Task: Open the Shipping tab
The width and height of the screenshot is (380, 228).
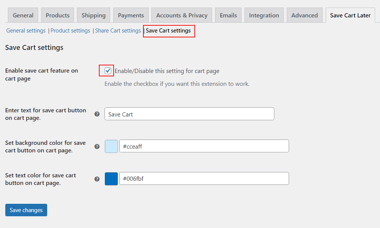Action: point(93,15)
